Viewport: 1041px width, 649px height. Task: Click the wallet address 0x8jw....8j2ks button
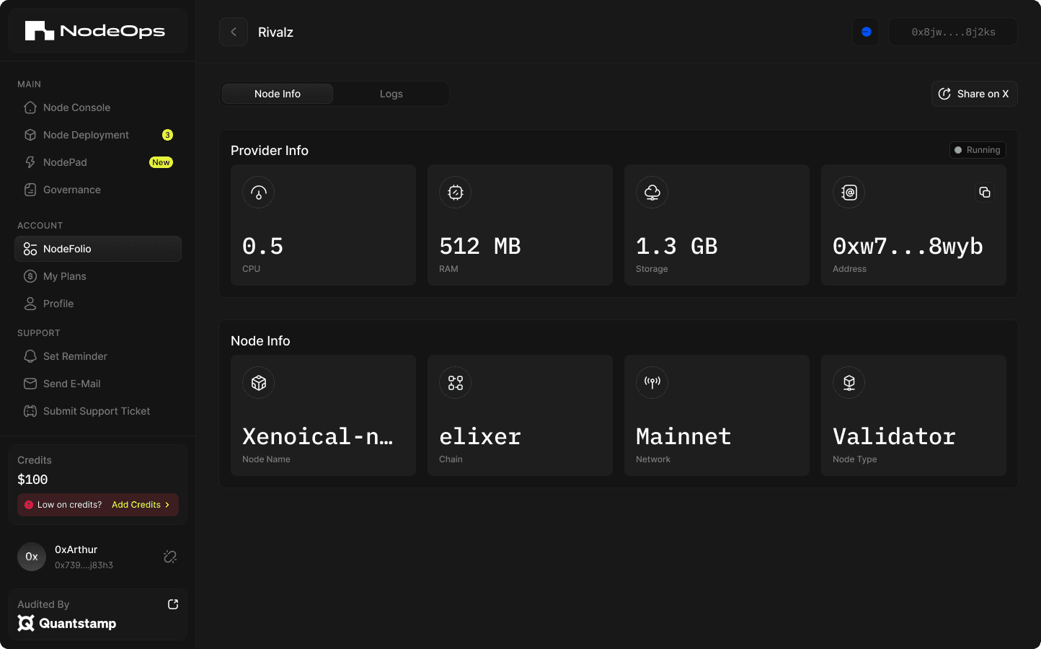pos(953,32)
